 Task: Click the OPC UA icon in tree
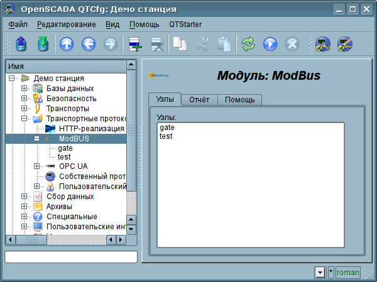[x=50, y=166]
